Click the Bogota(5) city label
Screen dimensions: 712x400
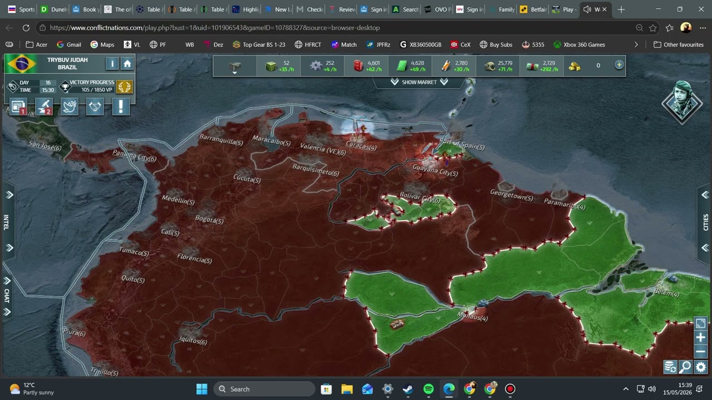pos(209,219)
